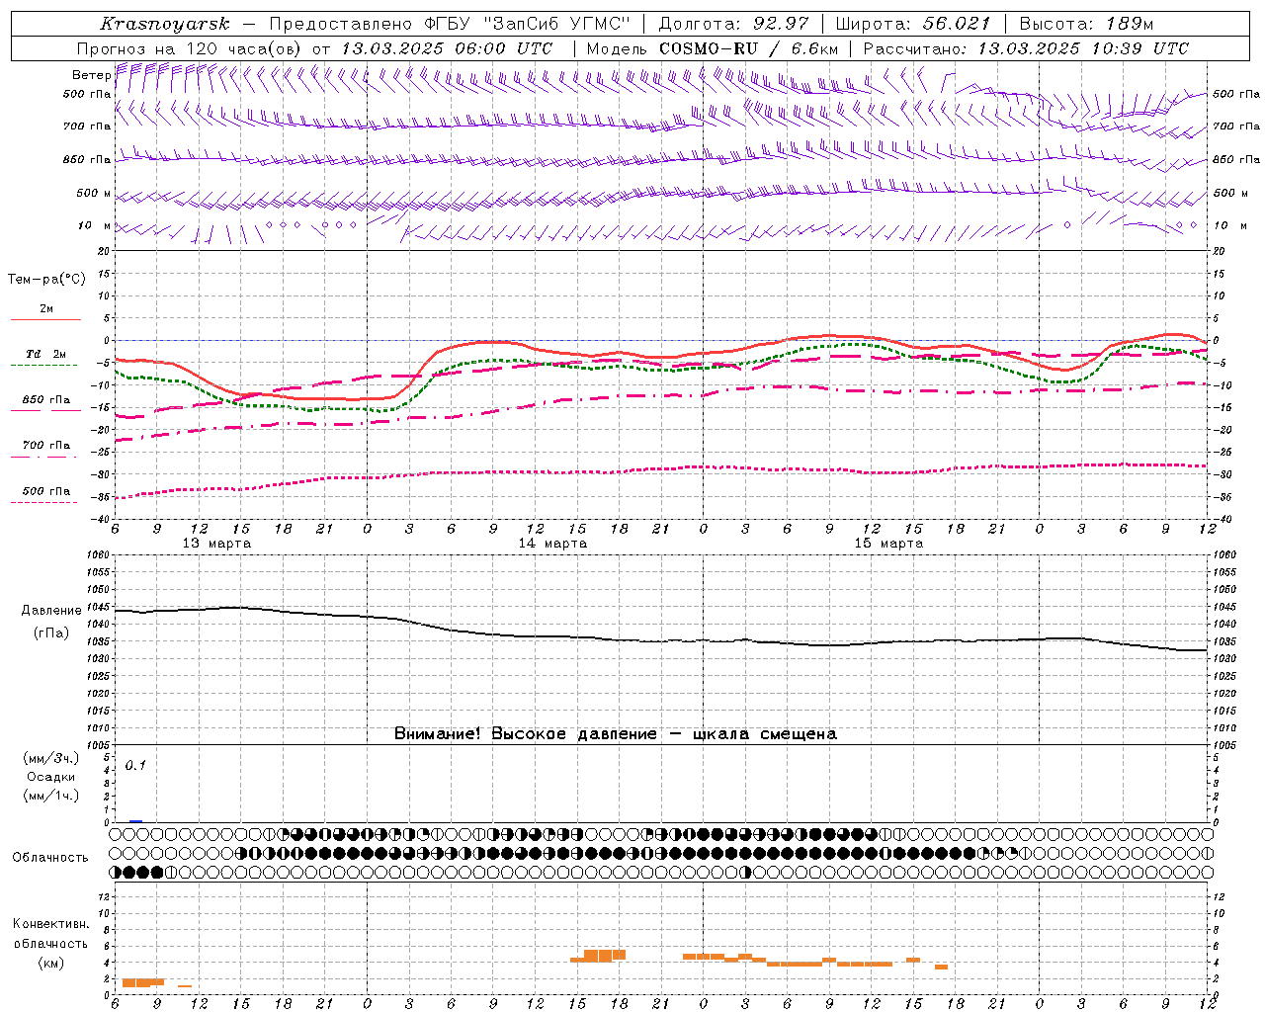Click the Конвективн. convective cloud label

point(51,924)
